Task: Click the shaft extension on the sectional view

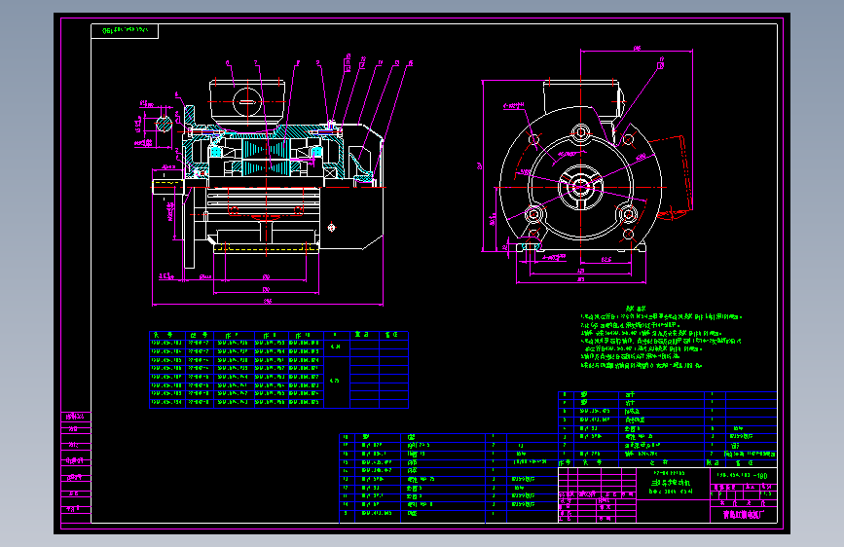Action: pos(167,185)
